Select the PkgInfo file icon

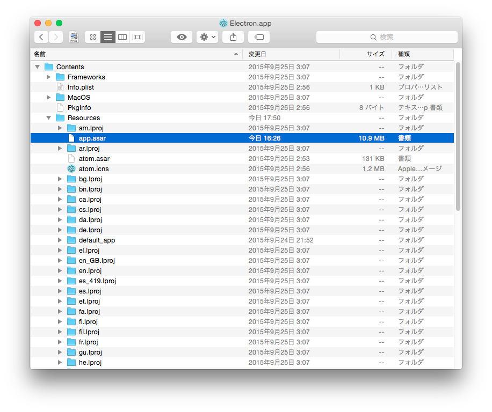pos(60,107)
